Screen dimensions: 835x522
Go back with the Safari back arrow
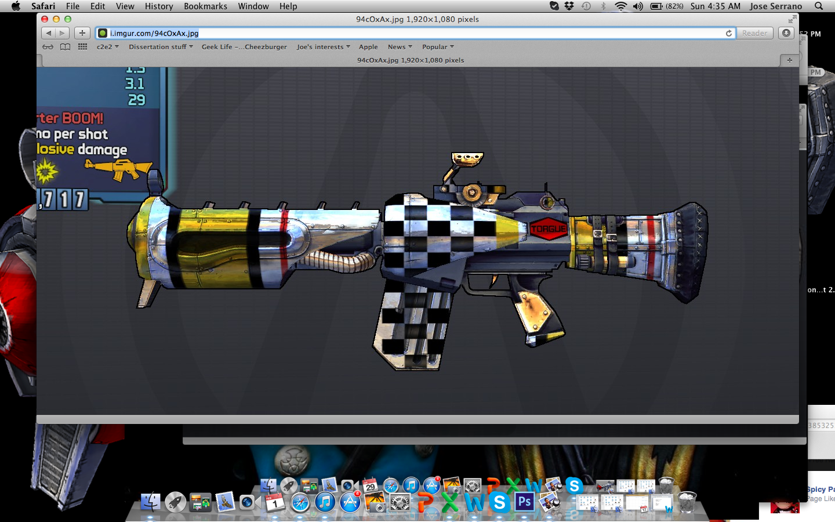pos(49,33)
